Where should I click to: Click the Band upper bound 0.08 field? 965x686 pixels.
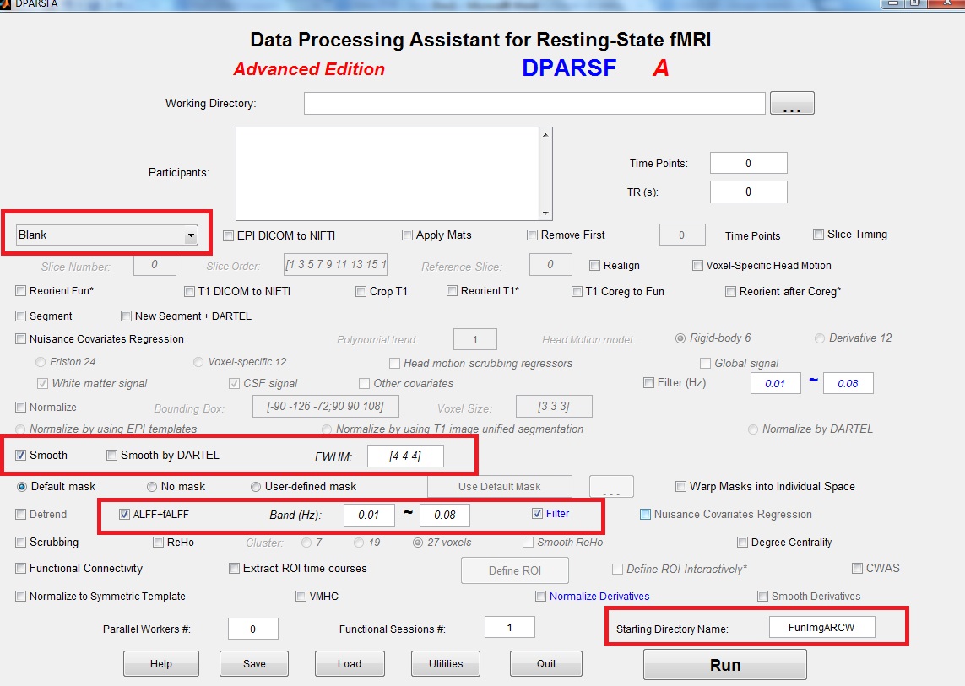pyautogui.click(x=444, y=515)
